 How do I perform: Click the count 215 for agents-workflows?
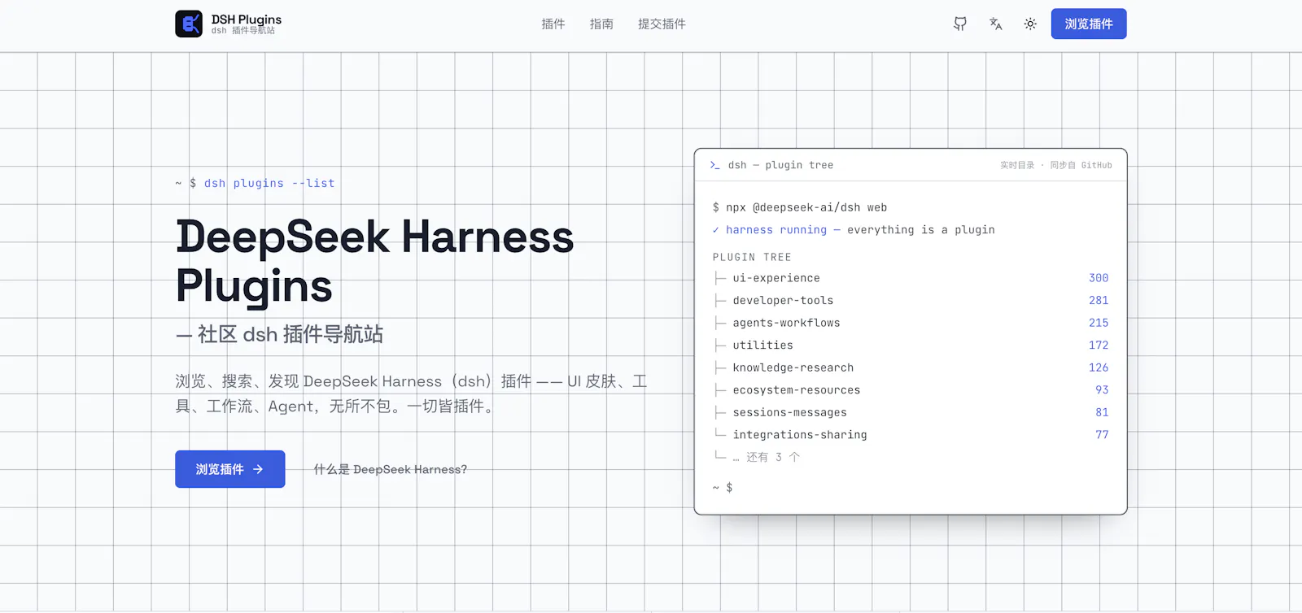tap(1099, 323)
